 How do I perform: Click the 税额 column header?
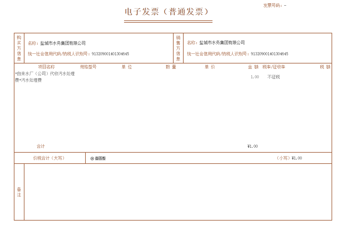point(325,67)
